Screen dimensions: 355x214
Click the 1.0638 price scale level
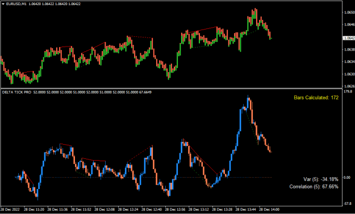click(x=349, y=49)
